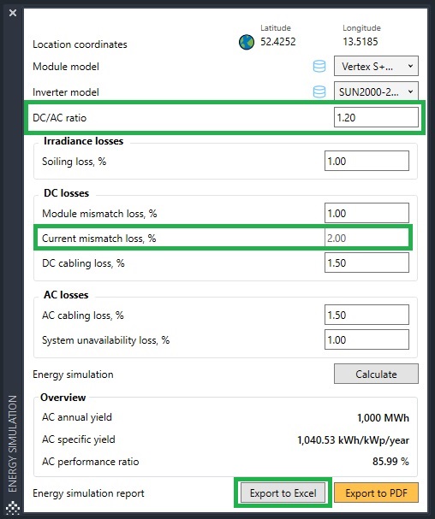
Task: Click the globe location coordinates icon
Action: tap(247, 43)
